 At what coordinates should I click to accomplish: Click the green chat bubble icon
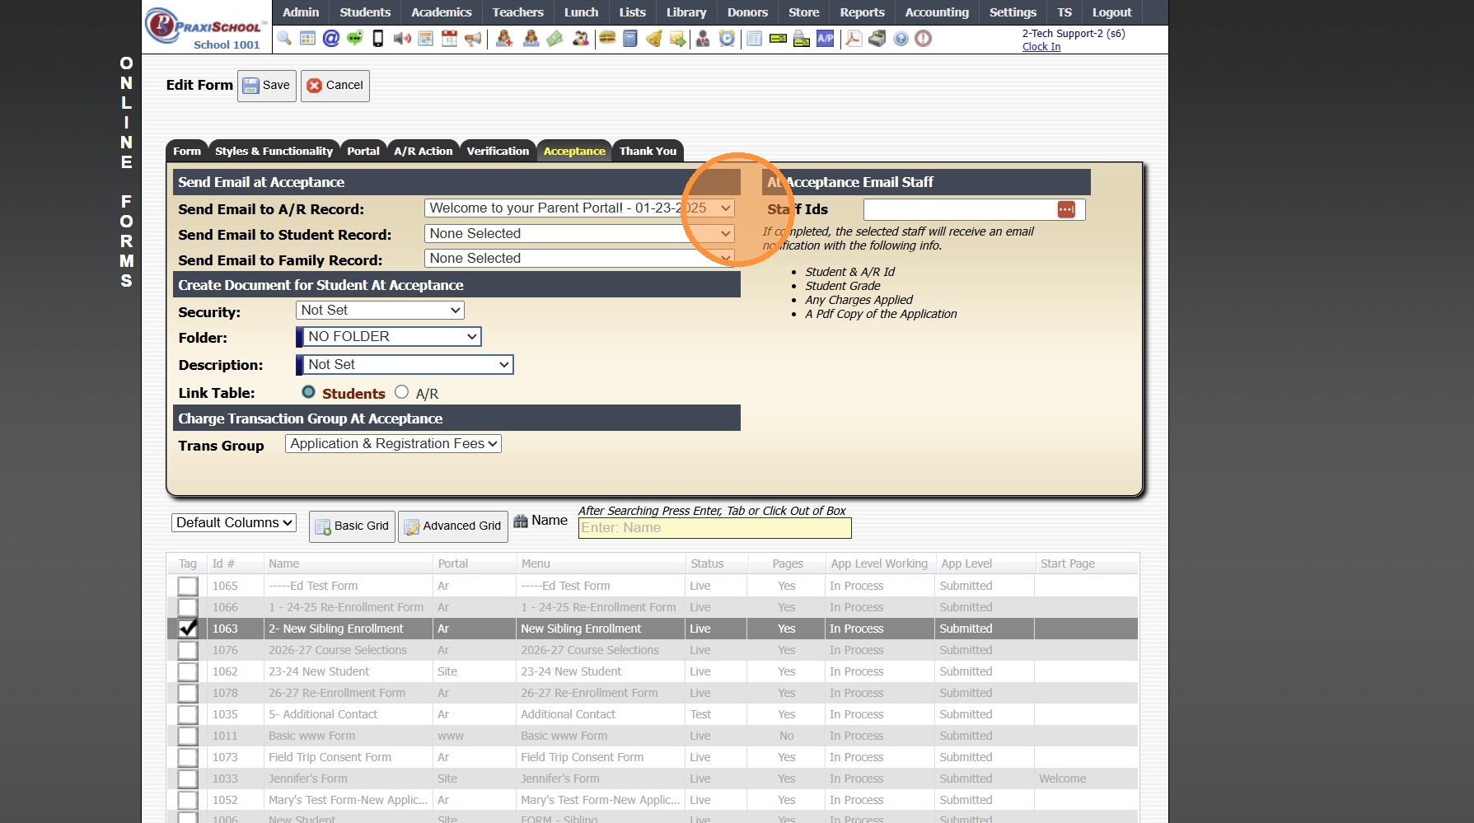tap(355, 39)
